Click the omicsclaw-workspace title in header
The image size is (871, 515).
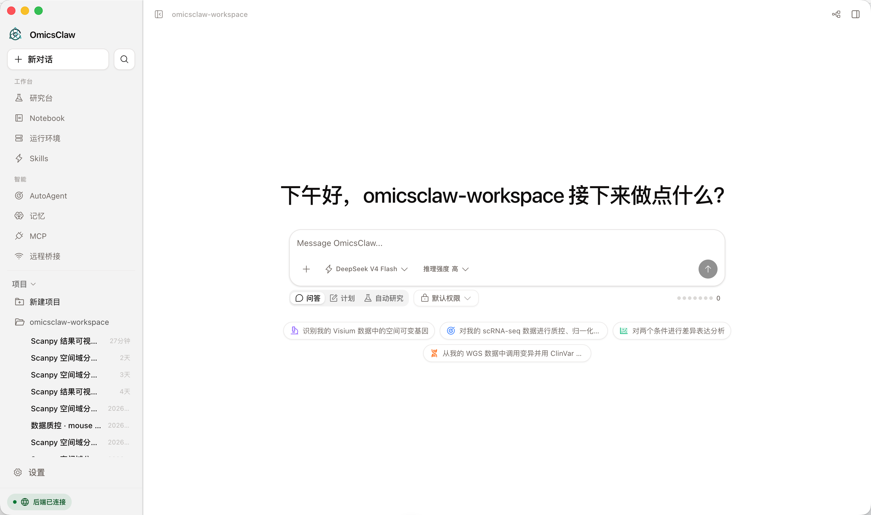coord(209,15)
